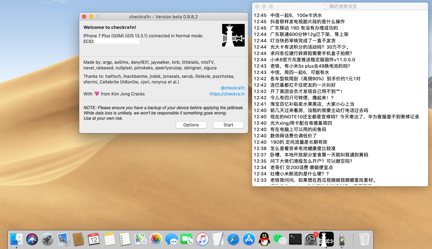Image resolution: width=432 pixels, height=249 pixels.
Task: Open the https://checkra.in link
Action: click(x=227, y=94)
